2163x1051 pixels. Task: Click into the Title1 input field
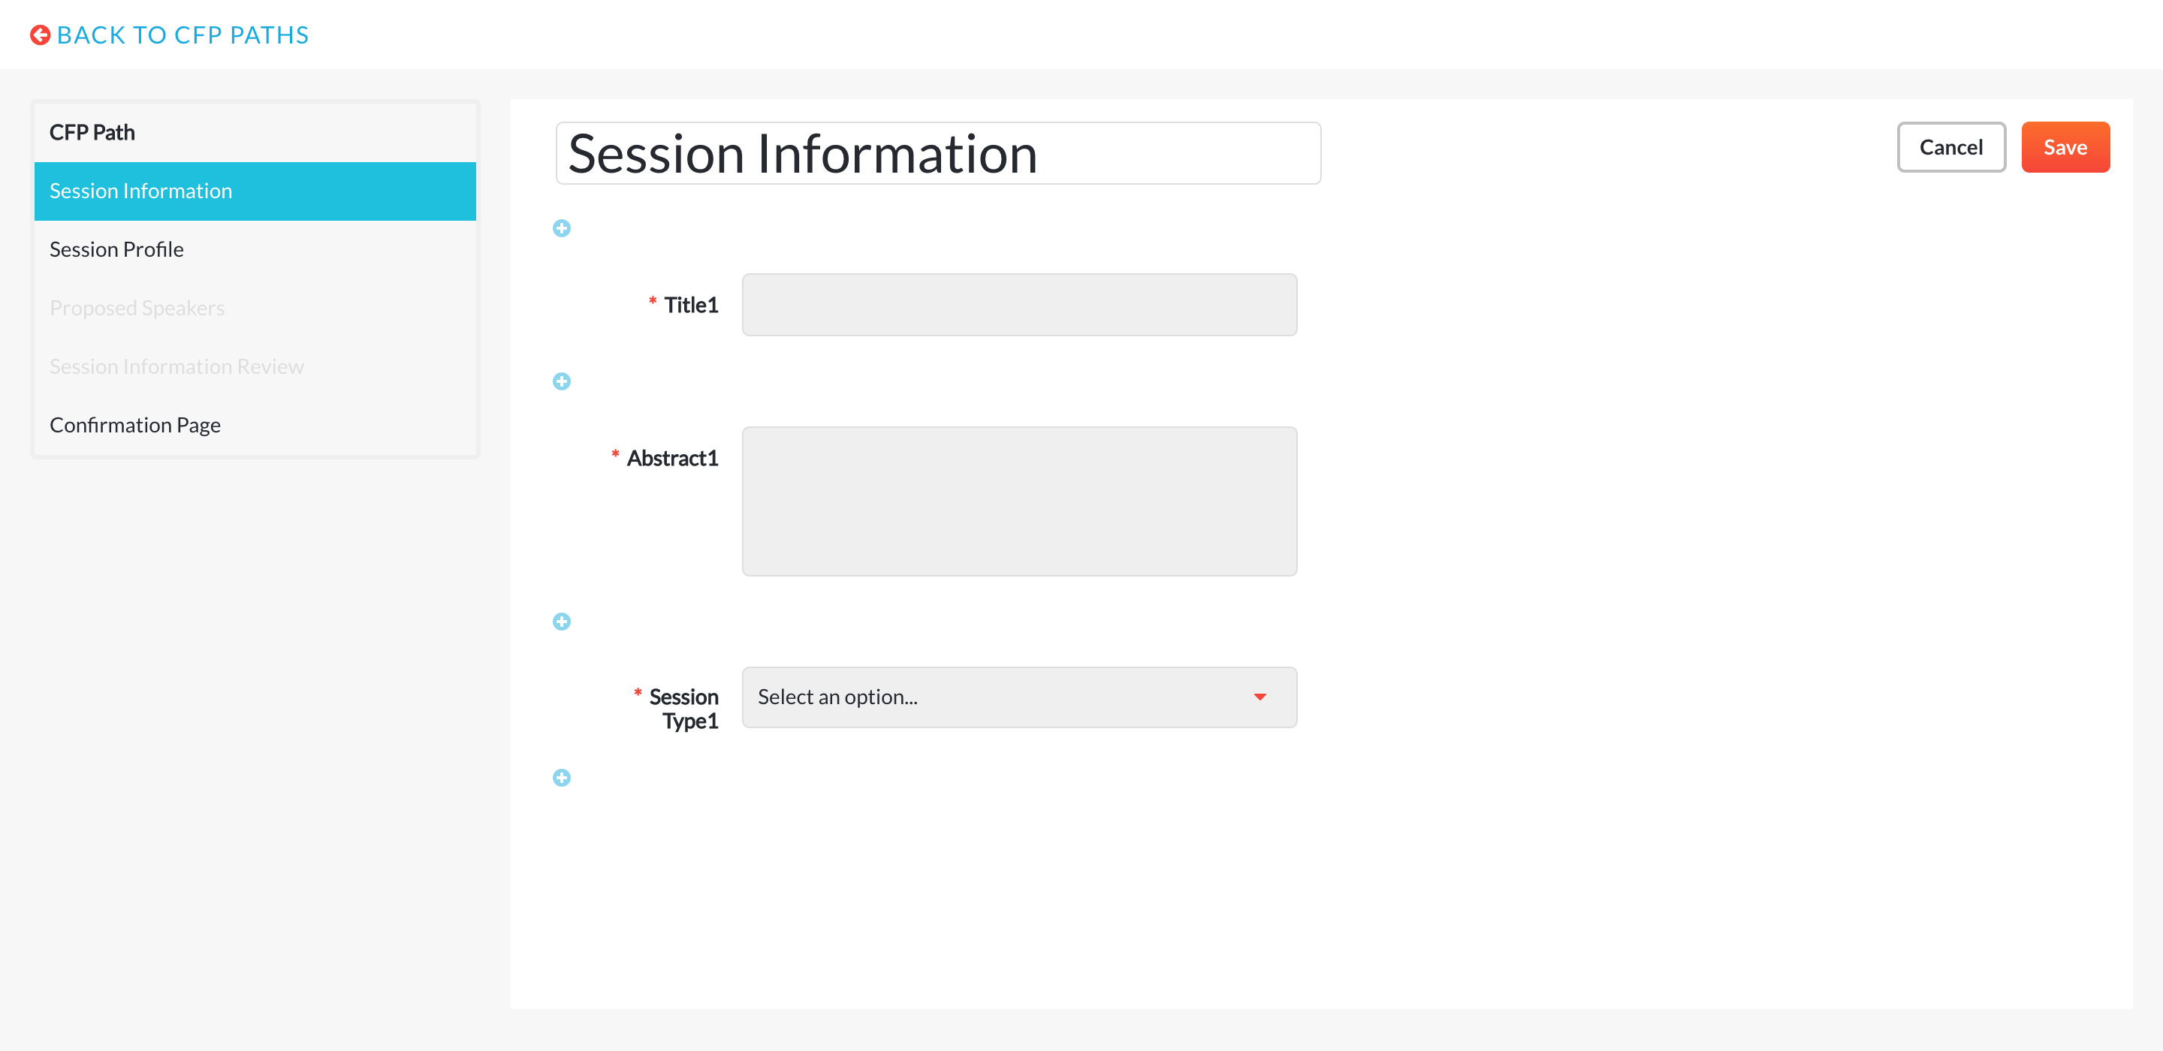click(x=1019, y=305)
